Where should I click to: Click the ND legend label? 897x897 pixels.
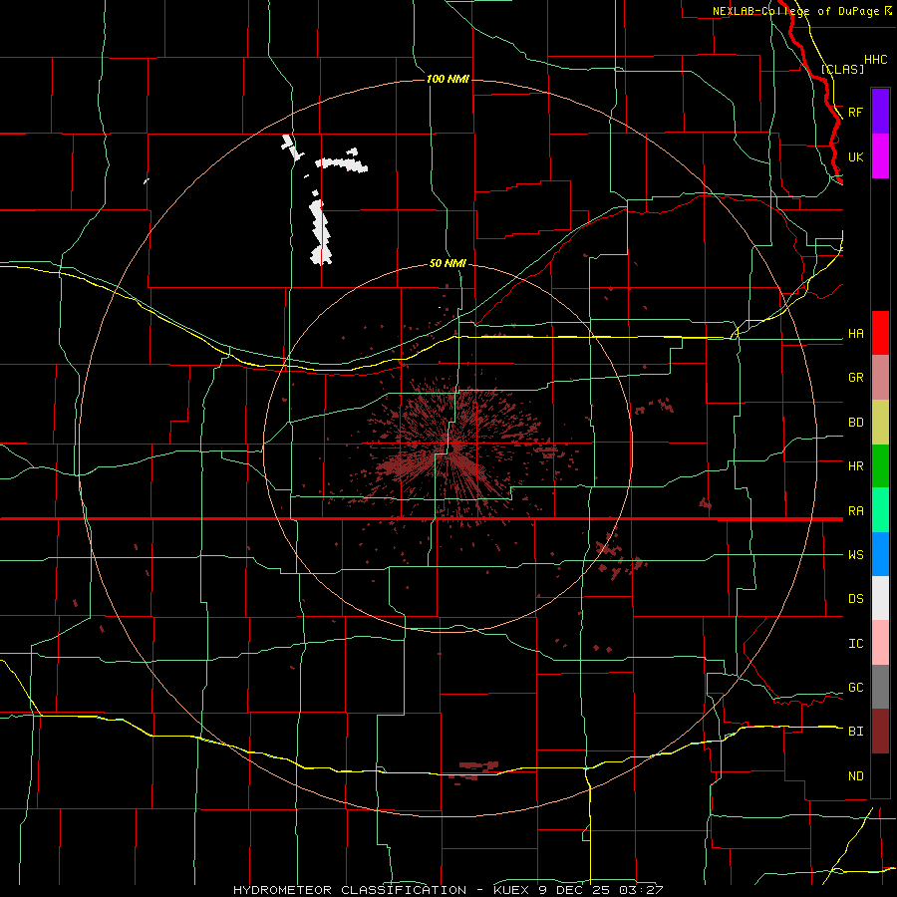[856, 776]
